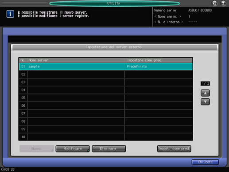Select empty row 08
Image resolution: width=229 pixels, height=172 pixels.
pos(105,121)
